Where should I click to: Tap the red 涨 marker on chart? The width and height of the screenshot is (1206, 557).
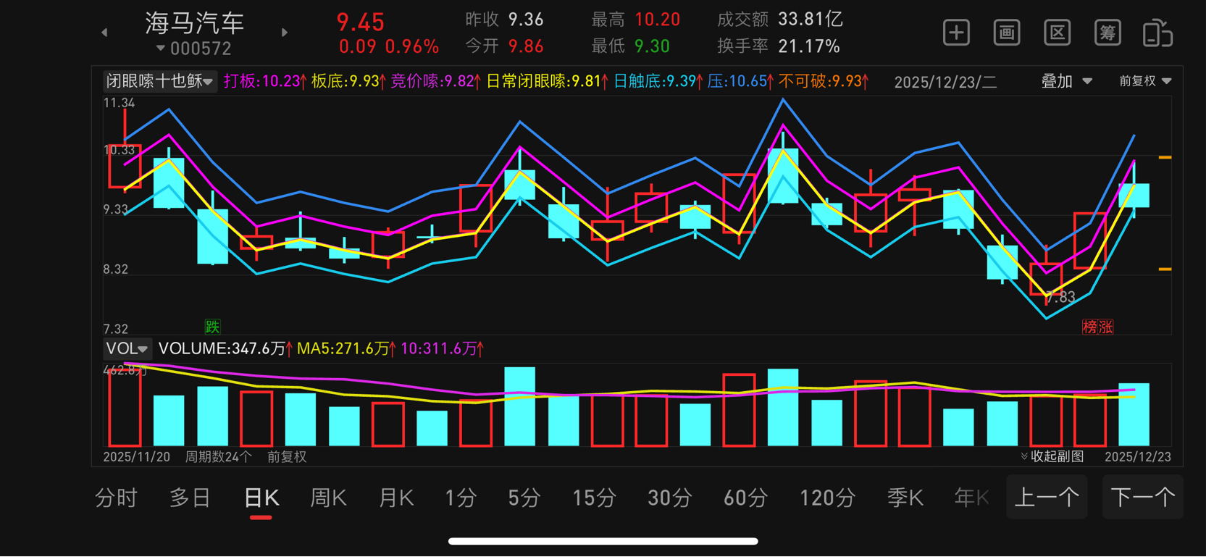click(x=1105, y=327)
